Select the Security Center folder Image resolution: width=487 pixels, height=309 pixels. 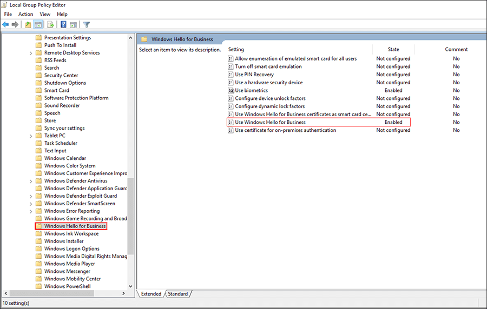click(61, 75)
